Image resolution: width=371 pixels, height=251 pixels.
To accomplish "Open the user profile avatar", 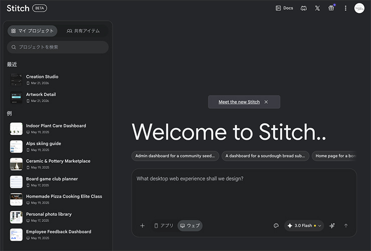I will pyautogui.click(x=359, y=9).
